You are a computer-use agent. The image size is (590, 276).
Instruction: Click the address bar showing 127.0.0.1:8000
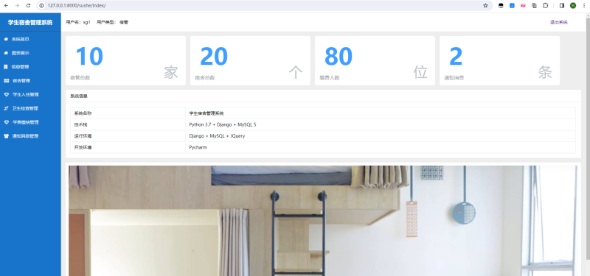(x=260, y=6)
